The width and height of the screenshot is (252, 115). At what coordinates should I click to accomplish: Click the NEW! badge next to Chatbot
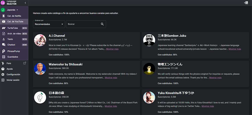coord(25,45)
